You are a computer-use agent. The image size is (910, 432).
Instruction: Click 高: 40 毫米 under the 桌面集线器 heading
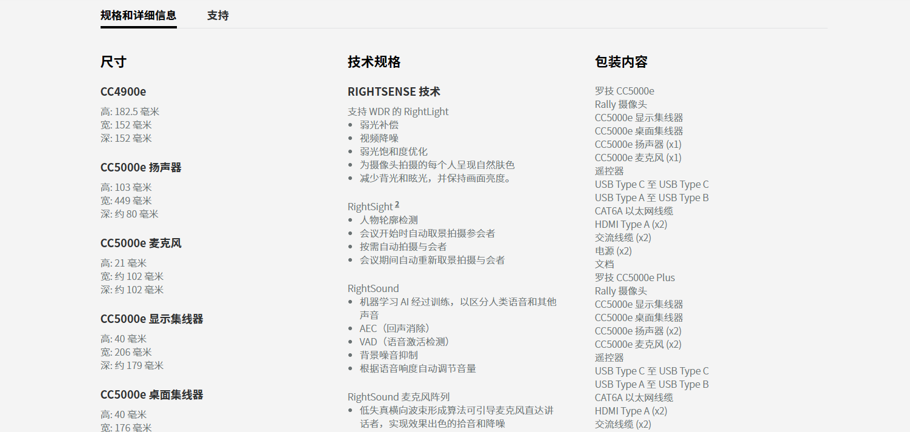[x=124, y=414]
